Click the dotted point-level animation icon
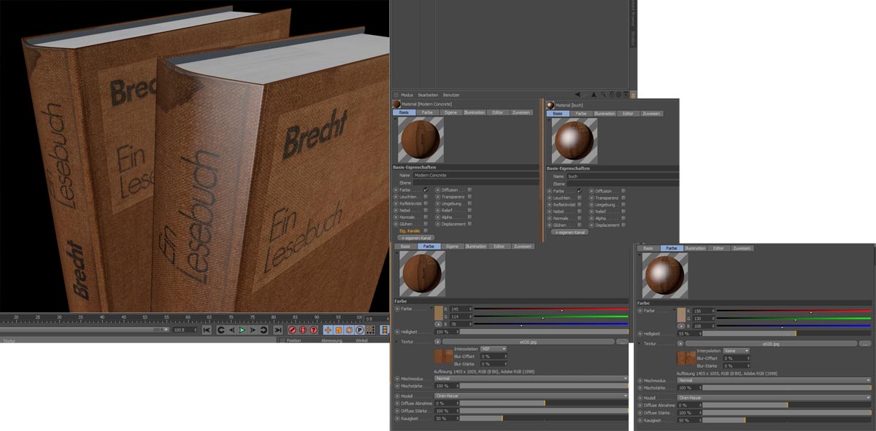This screenshot has width=876, height=431. pos(371,330)
